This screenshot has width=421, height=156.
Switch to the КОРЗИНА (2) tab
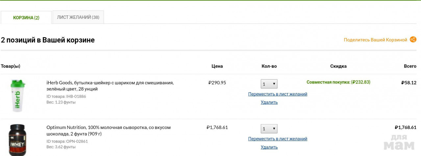tap(26, 17)
